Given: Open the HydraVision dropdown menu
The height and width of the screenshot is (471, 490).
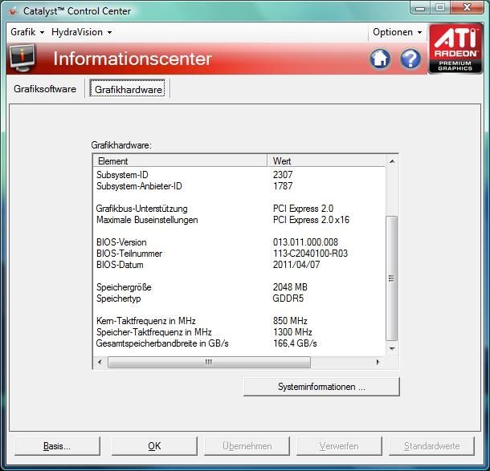Looking at the screenshot, I should (82, 32).
